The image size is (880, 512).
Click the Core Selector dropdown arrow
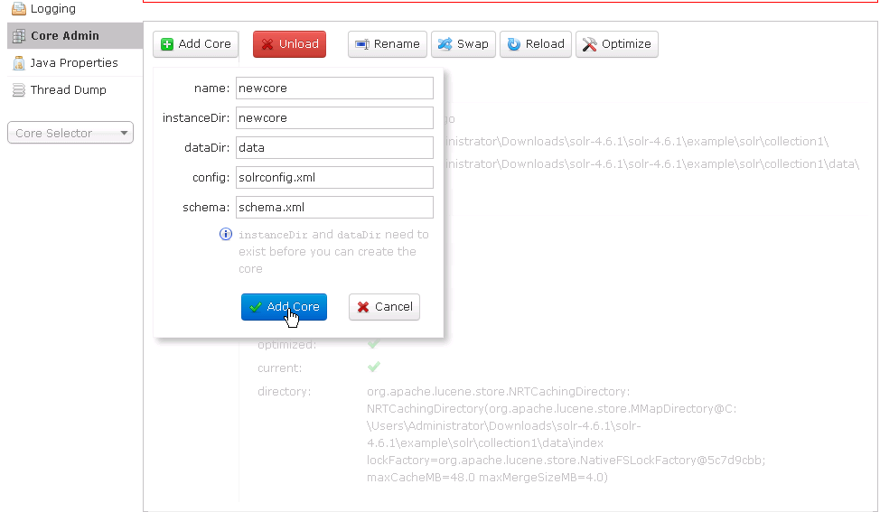124,133
